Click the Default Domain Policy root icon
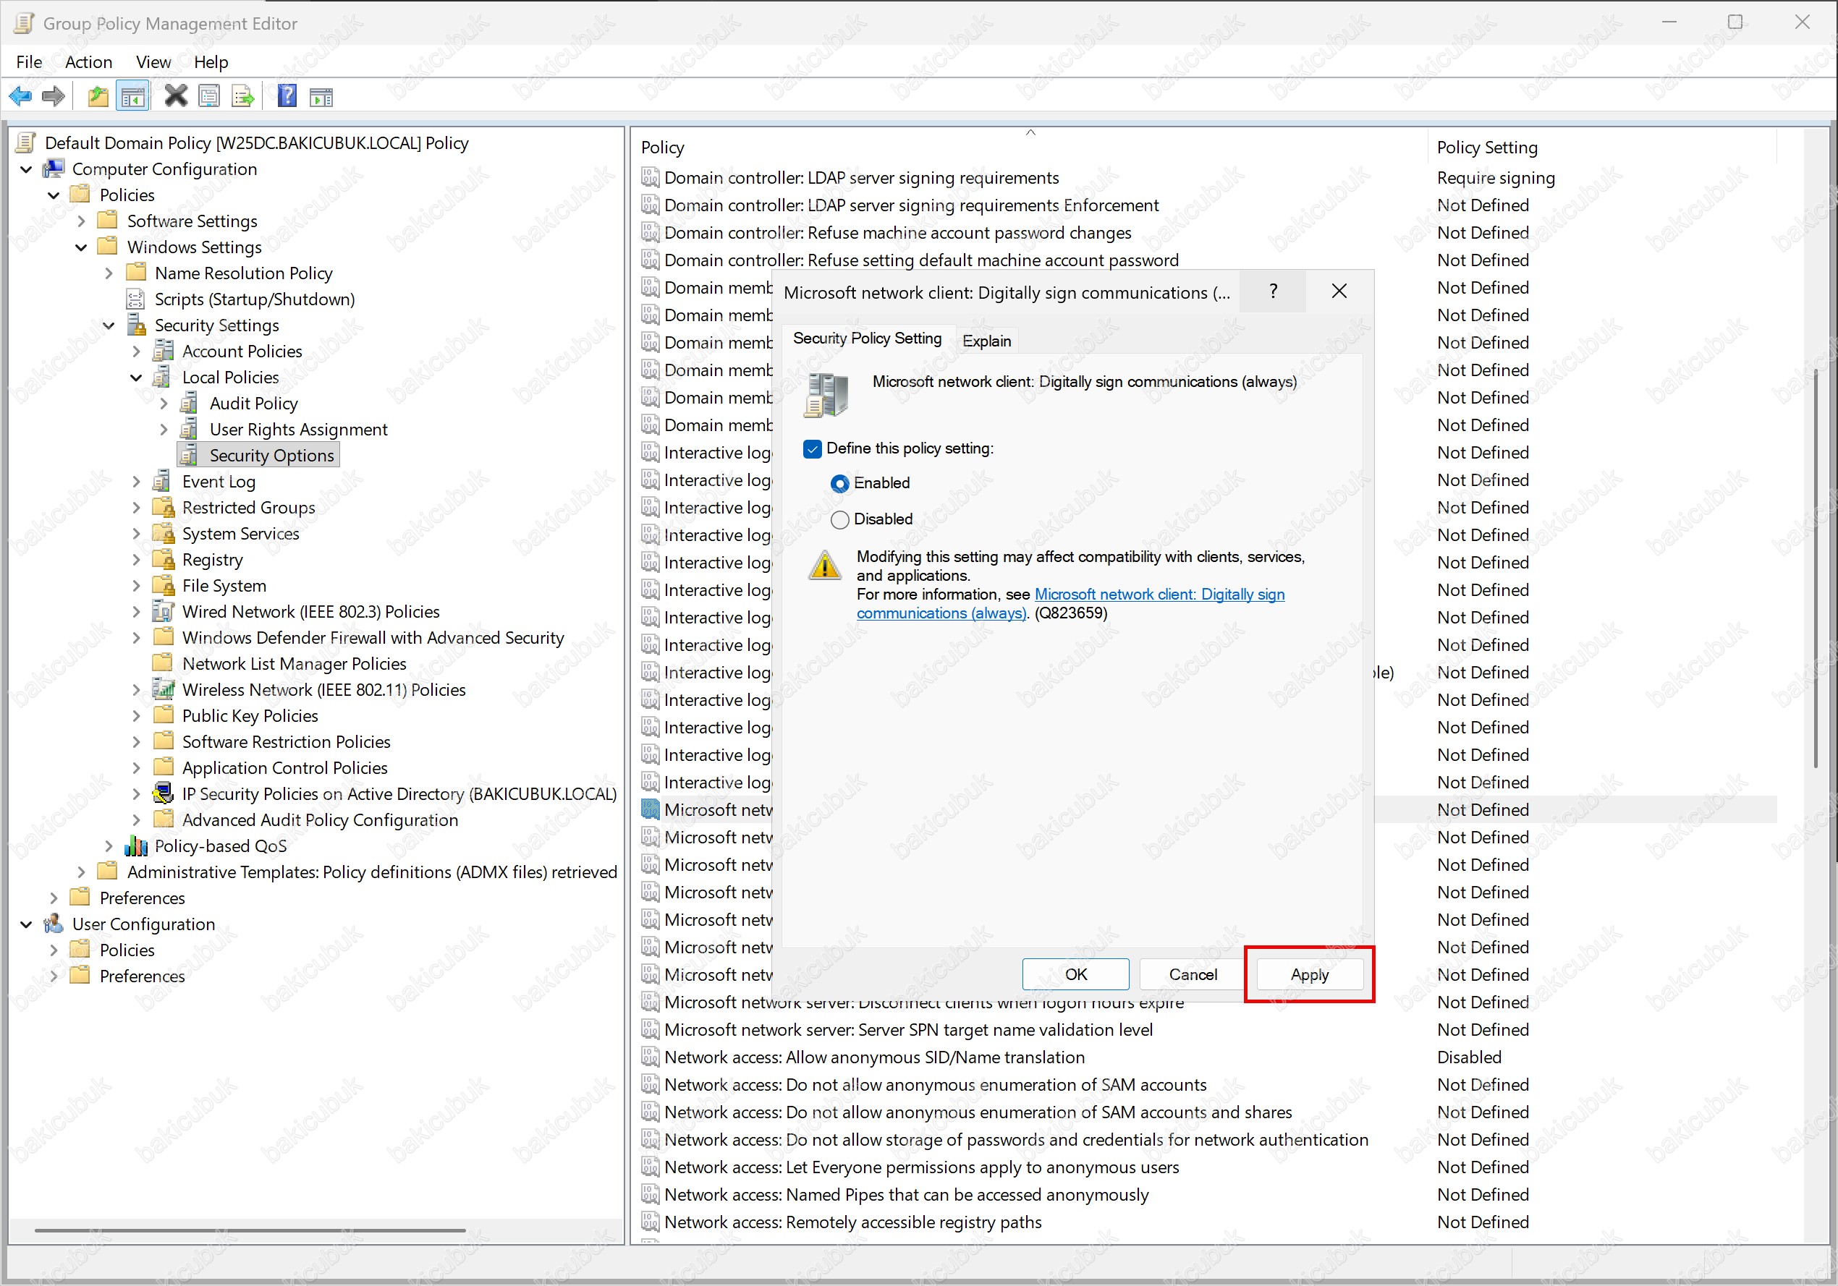The image size is (1838, 1286). (x=27, y=142)
